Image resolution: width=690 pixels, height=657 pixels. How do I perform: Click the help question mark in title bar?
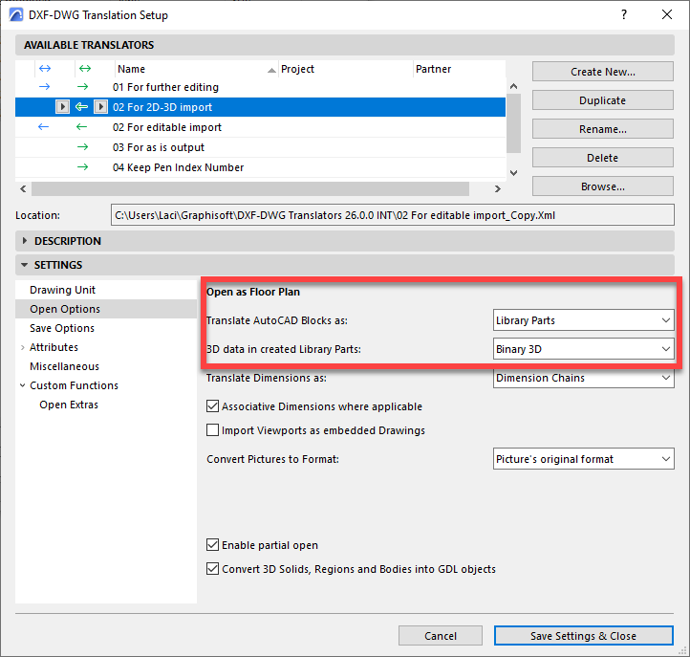(x=624, y=14)
